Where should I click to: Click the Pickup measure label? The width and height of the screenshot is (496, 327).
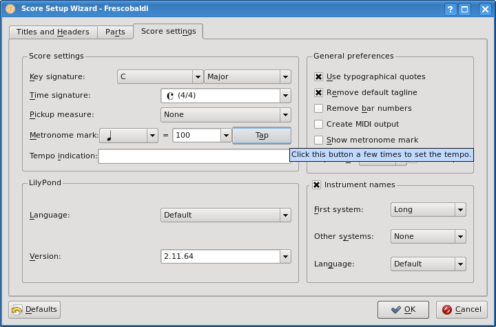pyautogui.click(x=62, y=115)
